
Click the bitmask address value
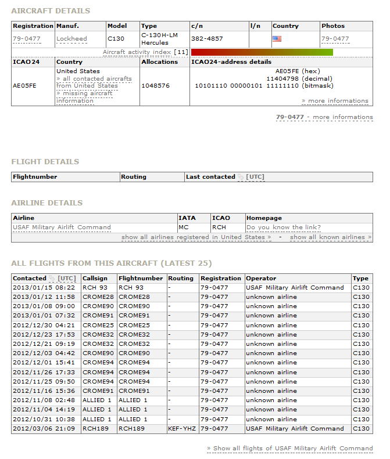tap(264, 86)
